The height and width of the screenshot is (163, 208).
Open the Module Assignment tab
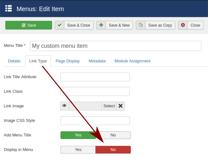(x=132, y=61)
